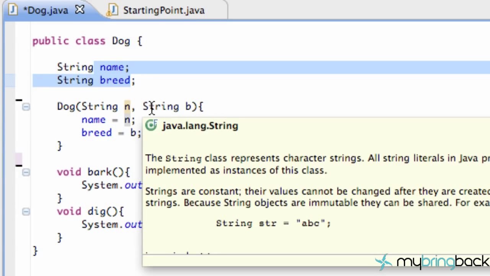This screenshot has width=490, height=276.
Task: Click the 'String str = "abc";' example code
Action: [x=273, y=223]
